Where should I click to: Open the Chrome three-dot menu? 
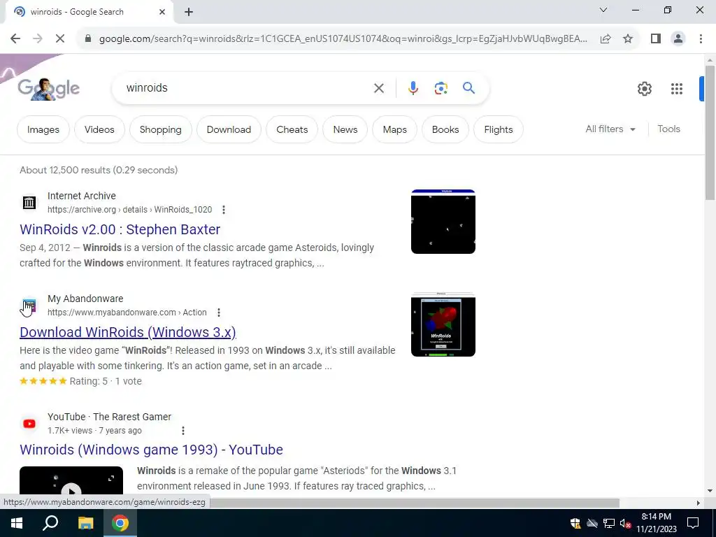tap(701, 39)
